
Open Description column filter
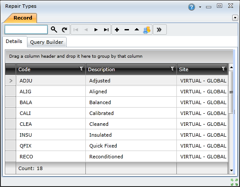(172, 69)
